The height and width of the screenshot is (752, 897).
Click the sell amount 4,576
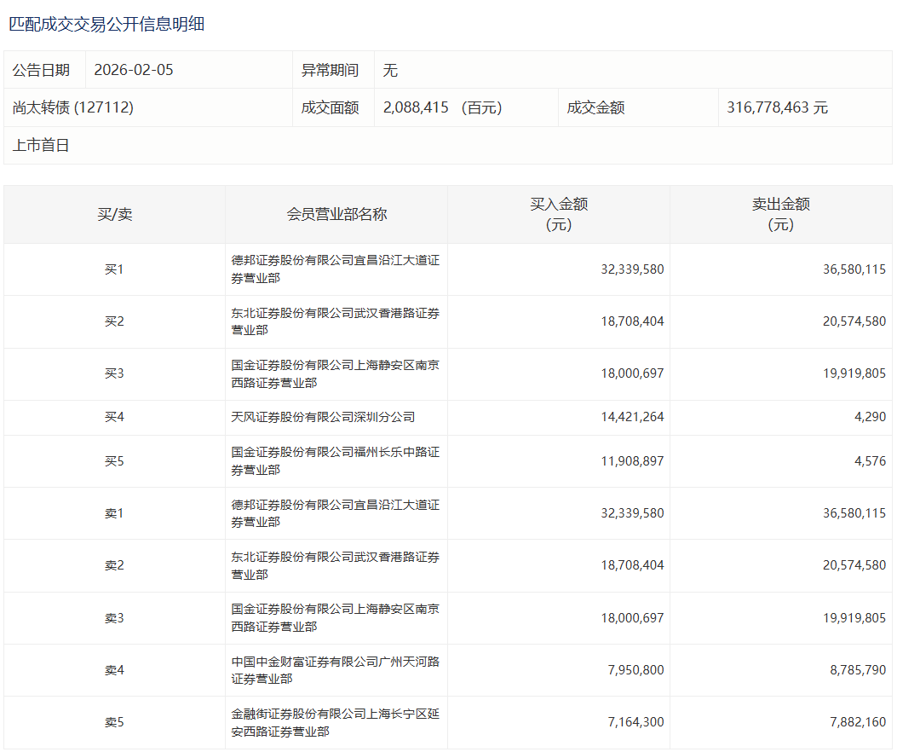pyautogui.click(x=867, y=461)
